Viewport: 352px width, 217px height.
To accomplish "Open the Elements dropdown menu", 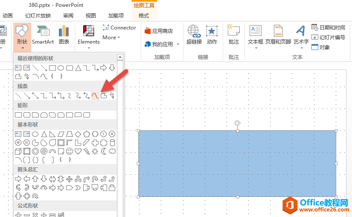I will tap(89, 35).
